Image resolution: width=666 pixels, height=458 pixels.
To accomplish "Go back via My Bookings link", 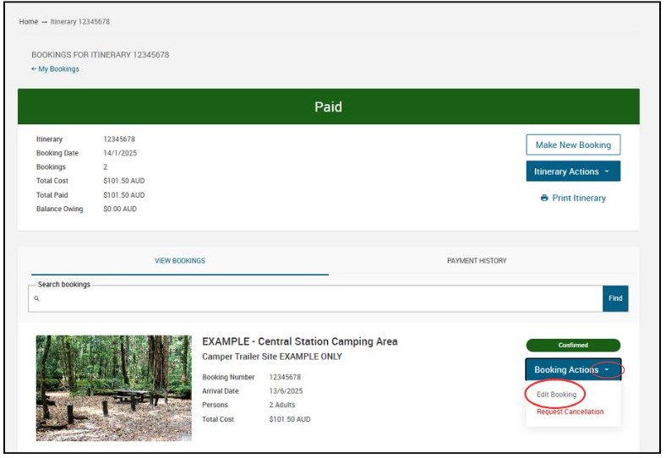I will pyautogui.click(x=55, y=68).
